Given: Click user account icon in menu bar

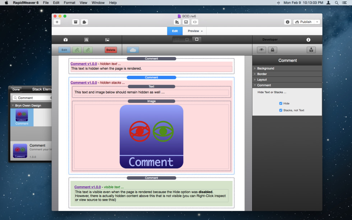Looking at the screenshot, I should coord(328,3).
